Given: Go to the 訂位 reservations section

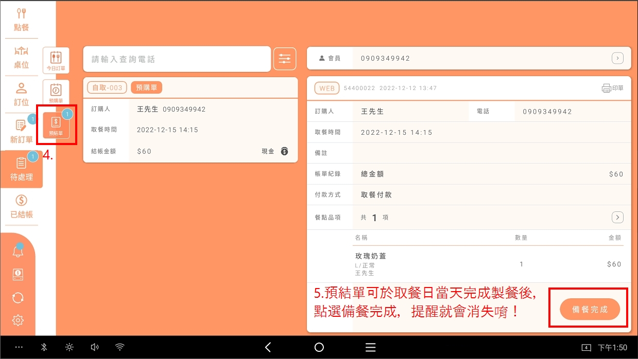Looking at the screenshot, I should tap(21, 94).
